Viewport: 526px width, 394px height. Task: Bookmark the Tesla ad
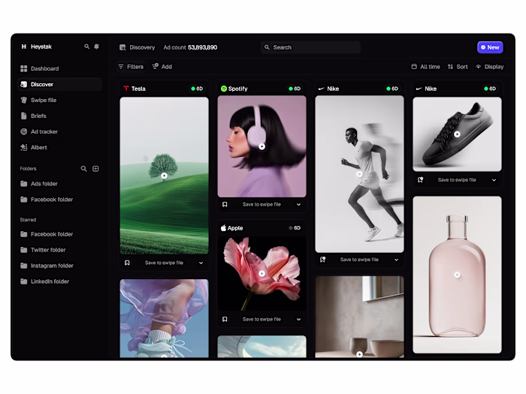click(127, 263)
